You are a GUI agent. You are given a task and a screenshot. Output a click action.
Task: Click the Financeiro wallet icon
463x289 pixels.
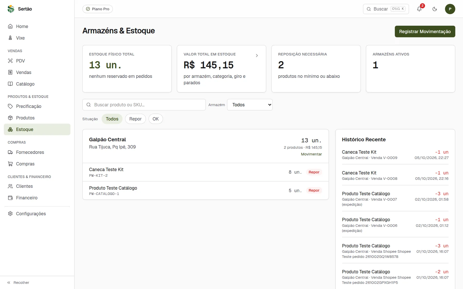tap(10, 198)
